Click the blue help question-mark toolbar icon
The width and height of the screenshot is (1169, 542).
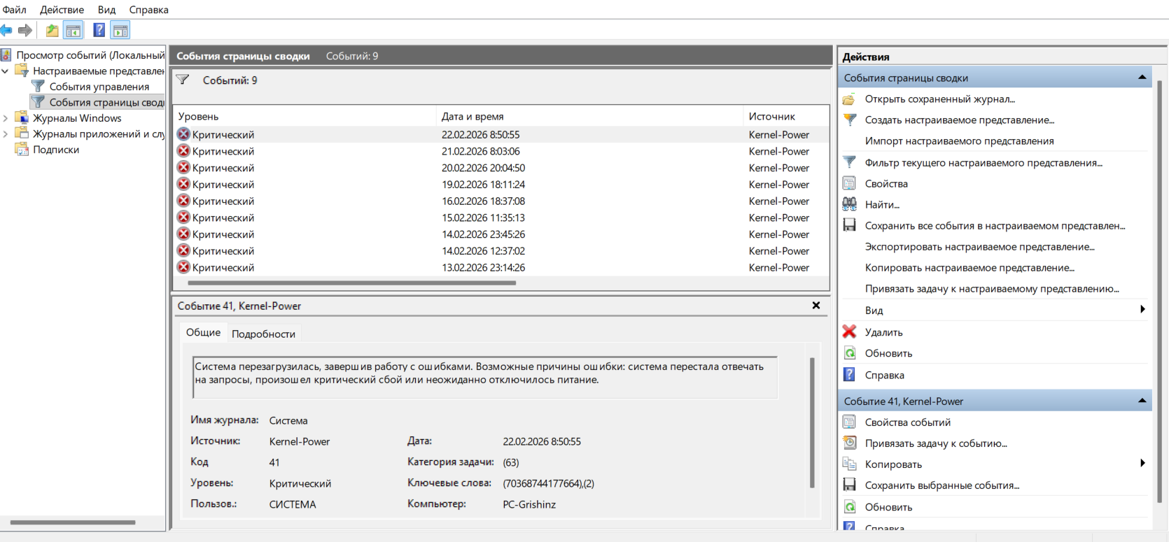[99, 30]
